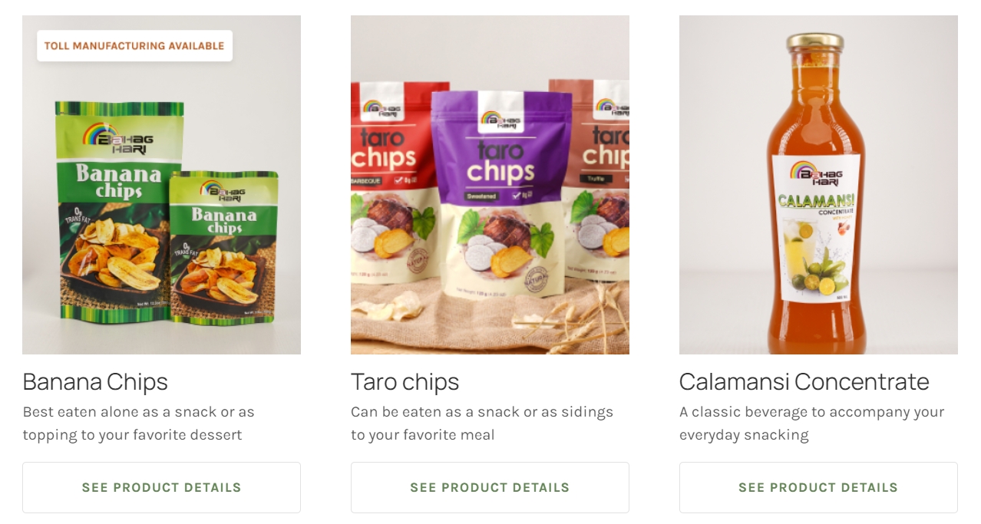Click Calamansi description about everyday snacking
Screen dimensions: 981x524
(x=812, y=423)
